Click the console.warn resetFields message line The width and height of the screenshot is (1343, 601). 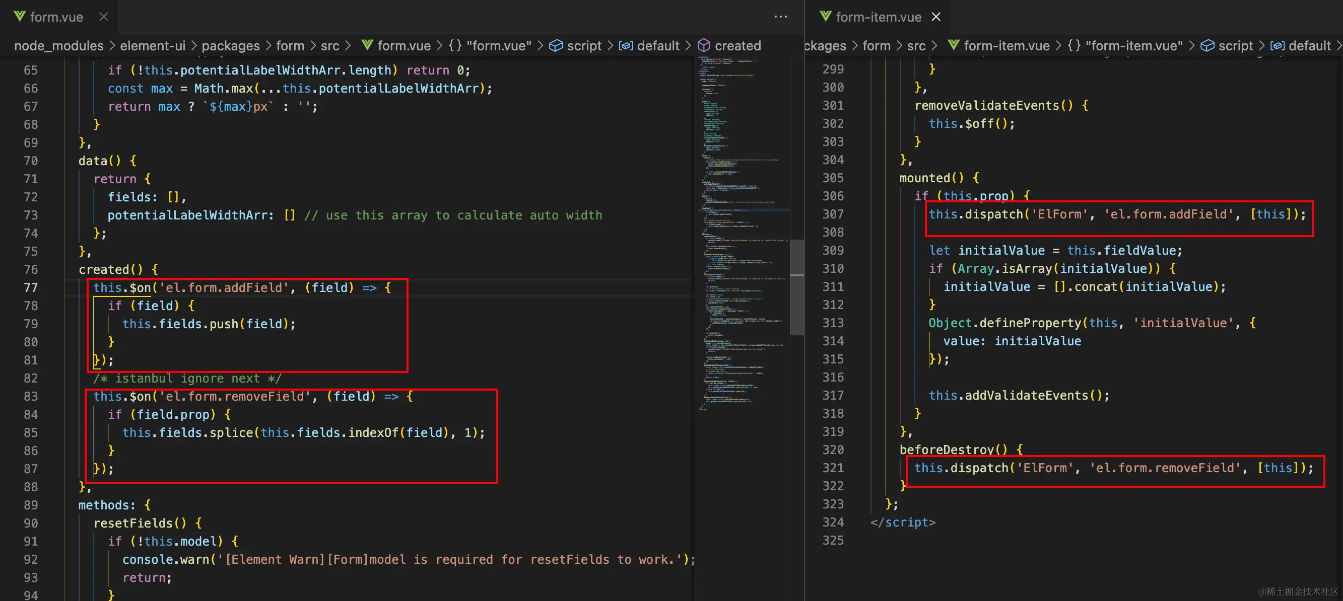coord(409,559)
